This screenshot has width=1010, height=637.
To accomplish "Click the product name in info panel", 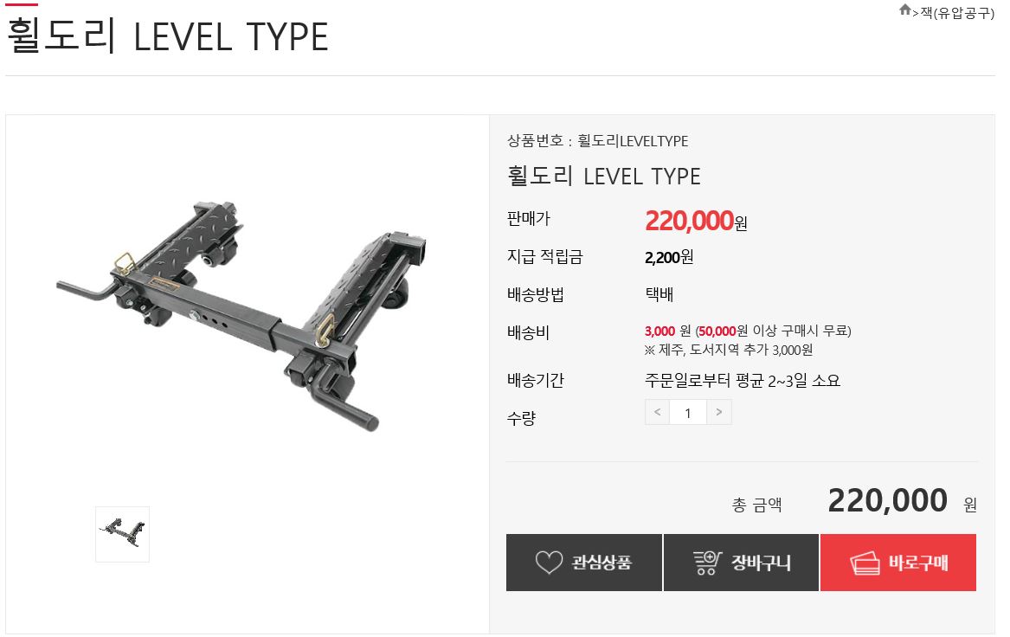I will [x=603, y=176].
